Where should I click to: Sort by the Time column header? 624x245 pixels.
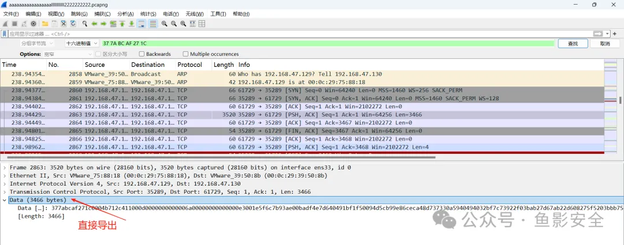click(x=24, y=65)
